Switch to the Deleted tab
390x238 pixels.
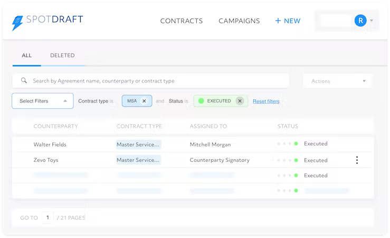pyautogui.click(x=62, y=56)
